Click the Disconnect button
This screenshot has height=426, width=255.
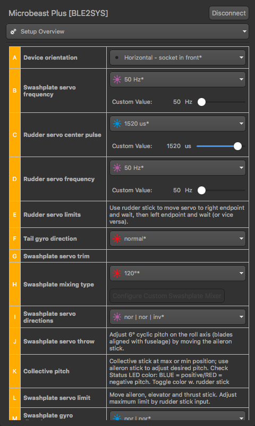(x=229, y=13)
